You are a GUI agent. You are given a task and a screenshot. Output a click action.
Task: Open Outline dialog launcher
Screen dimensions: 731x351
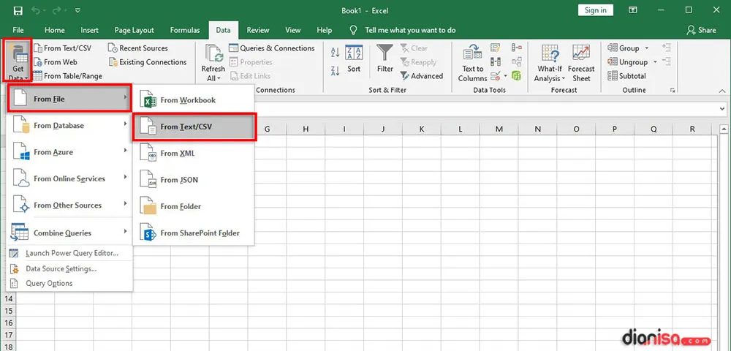(x=673, y=90)
